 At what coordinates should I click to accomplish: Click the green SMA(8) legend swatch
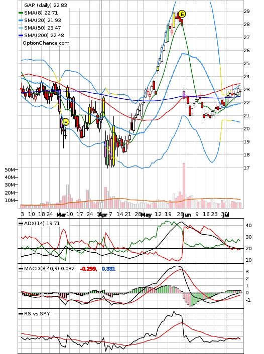21,13
